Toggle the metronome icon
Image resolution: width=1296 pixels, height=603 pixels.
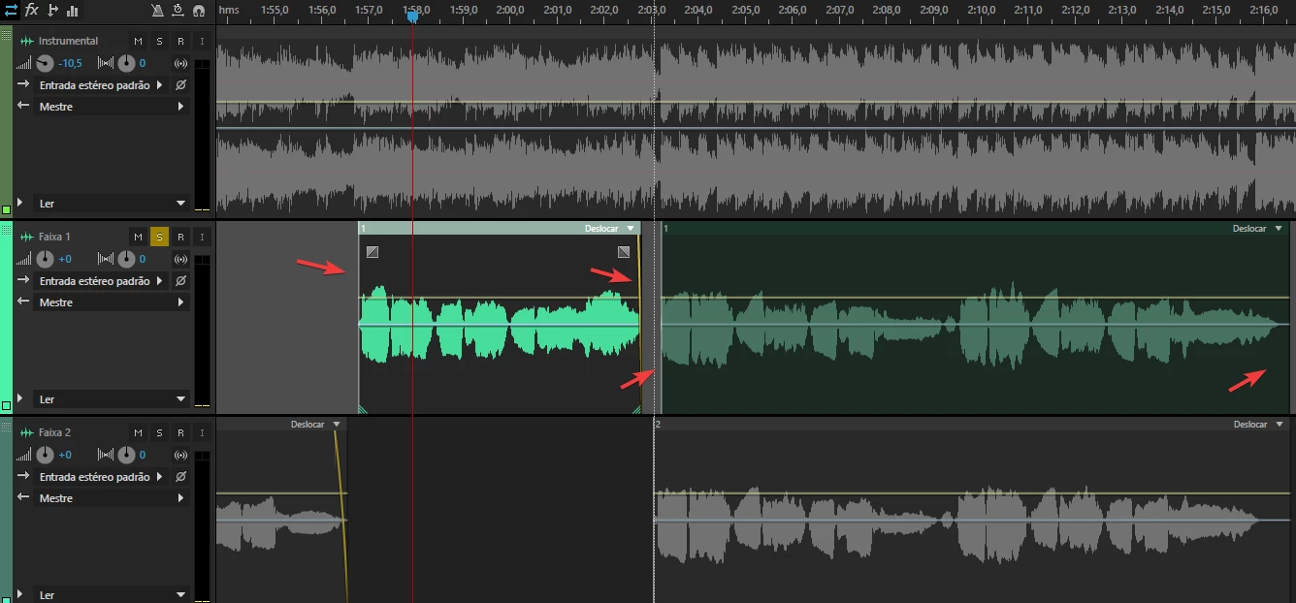tap(158, 11)
